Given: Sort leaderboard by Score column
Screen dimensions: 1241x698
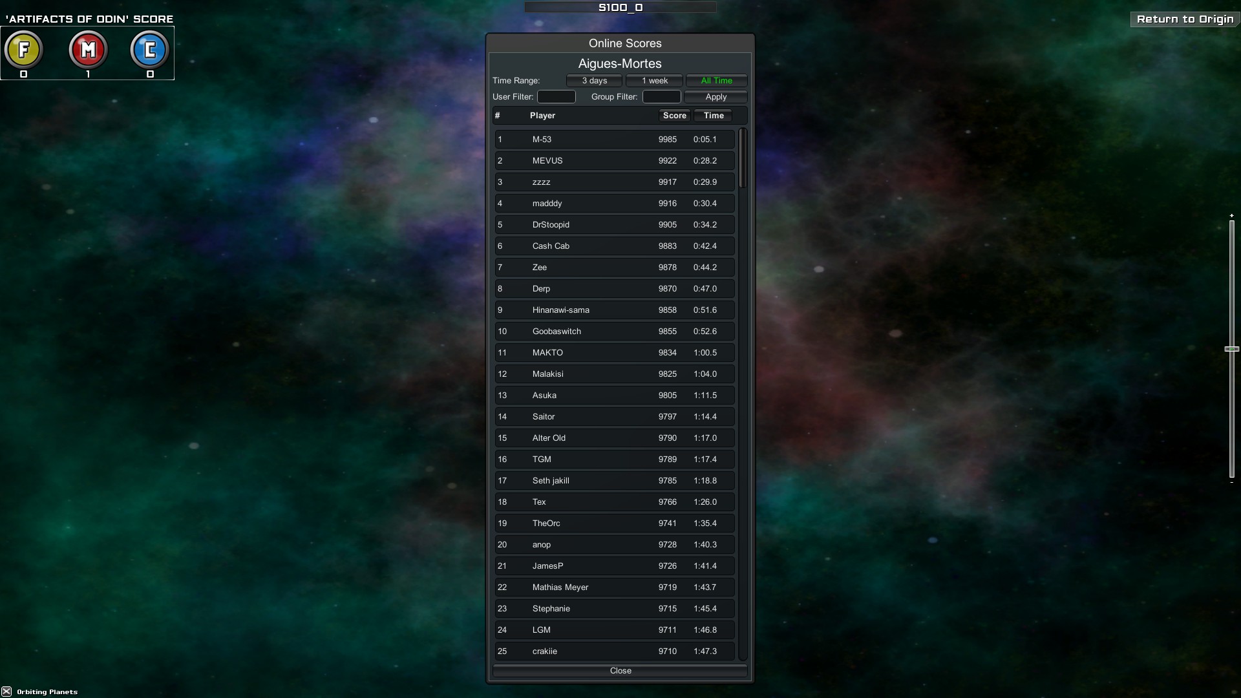Looking at the screenshot, I should pos(674,116).
